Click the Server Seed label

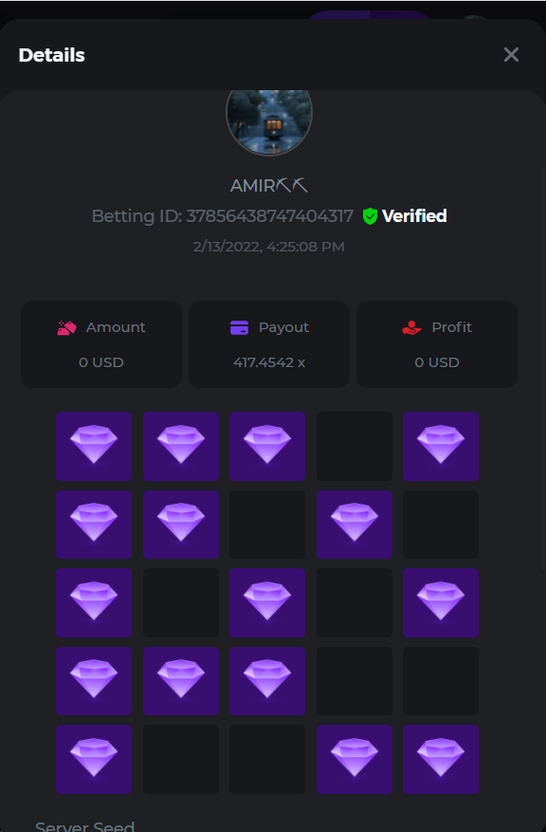pos(84,825)
